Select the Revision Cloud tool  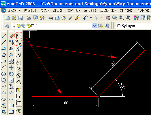point(4,80)
